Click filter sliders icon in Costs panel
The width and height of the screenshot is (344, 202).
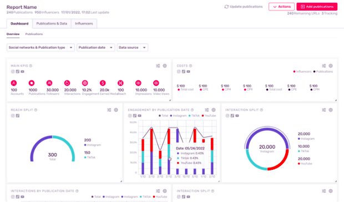(324, 66)
